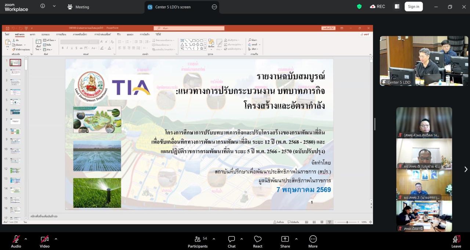Screen dimensions: 470x250
Task: Click PowerPoint Save icon in quick access toolbar
Action: pyautogui.click(x=7, y=28)
